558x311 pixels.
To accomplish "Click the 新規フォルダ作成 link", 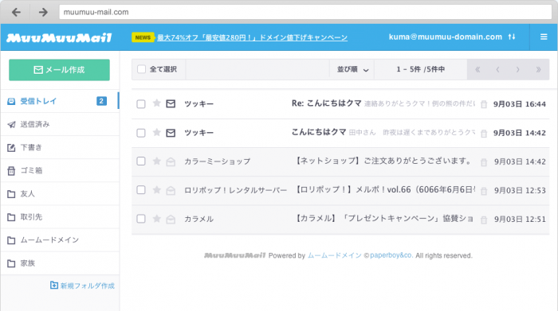I will (x=87, y=286).
